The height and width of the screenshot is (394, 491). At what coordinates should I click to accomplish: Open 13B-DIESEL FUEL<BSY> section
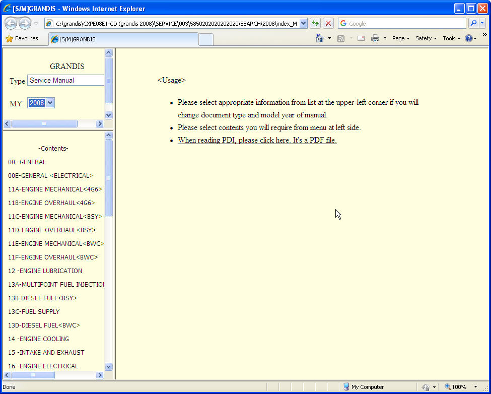click(x=43, y=298)
